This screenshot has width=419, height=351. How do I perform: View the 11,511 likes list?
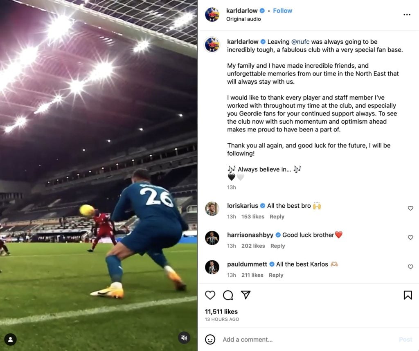coord(221,311)
